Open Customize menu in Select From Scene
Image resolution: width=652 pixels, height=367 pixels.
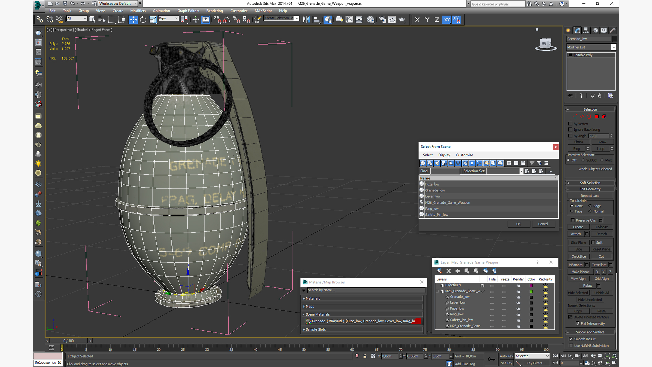click(464, 155)
